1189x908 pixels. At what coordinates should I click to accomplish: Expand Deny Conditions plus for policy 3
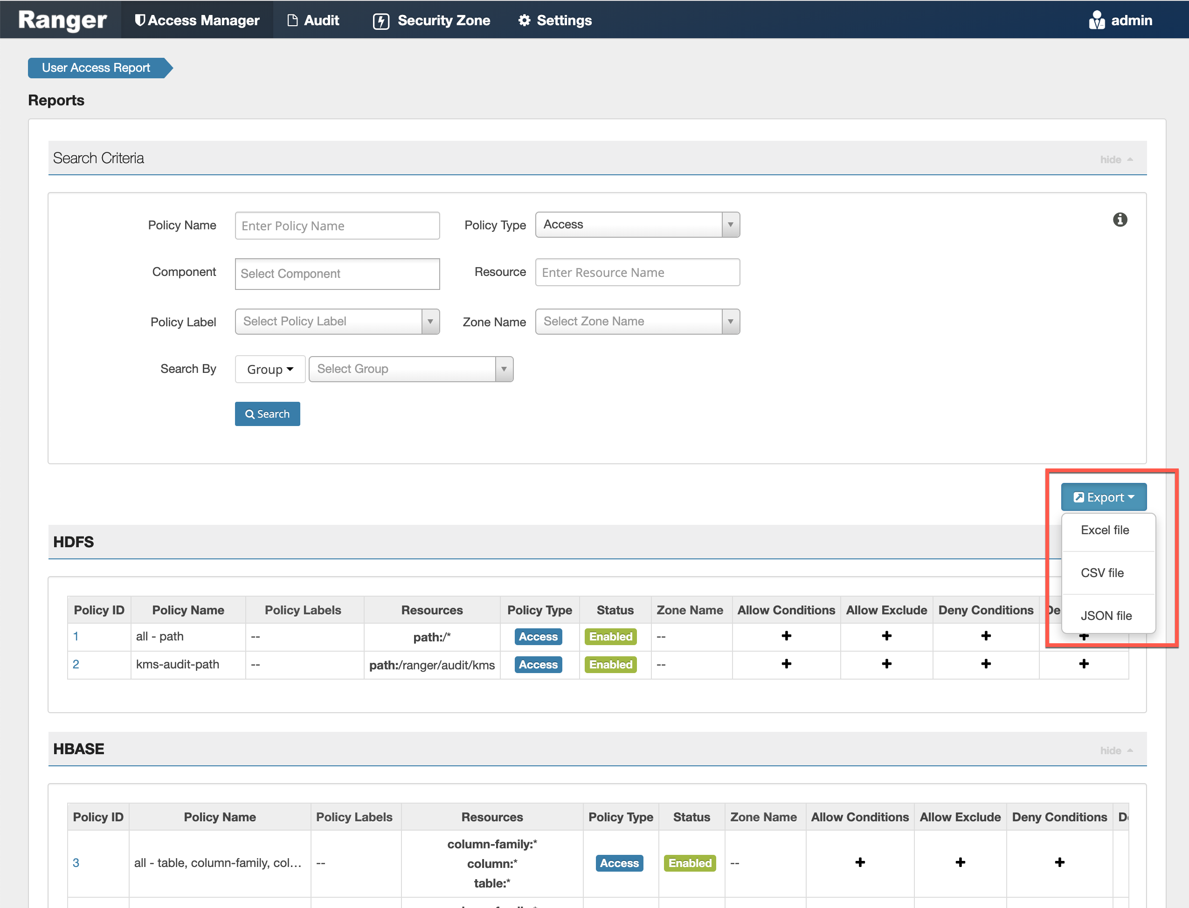pos(1059,862)
